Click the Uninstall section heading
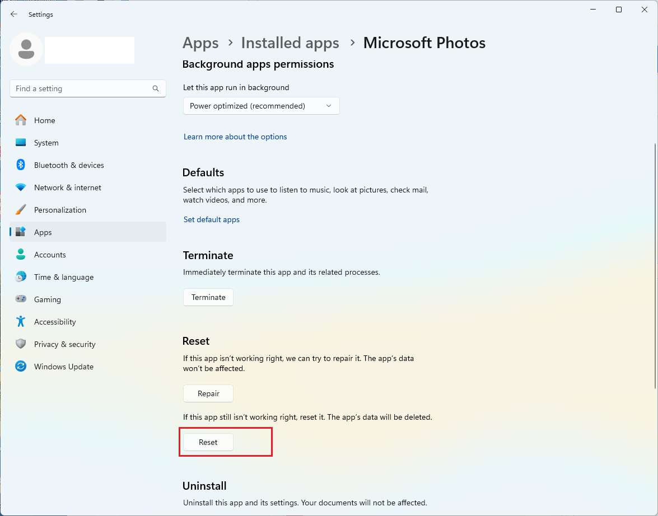 point(204,486)
